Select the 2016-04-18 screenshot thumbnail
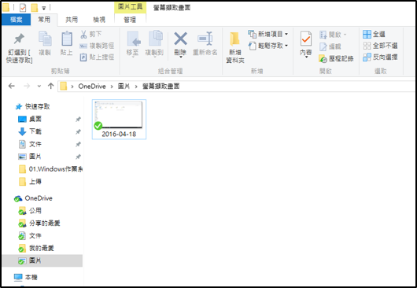This screenshot has height=288, width=417. point(119,119)
